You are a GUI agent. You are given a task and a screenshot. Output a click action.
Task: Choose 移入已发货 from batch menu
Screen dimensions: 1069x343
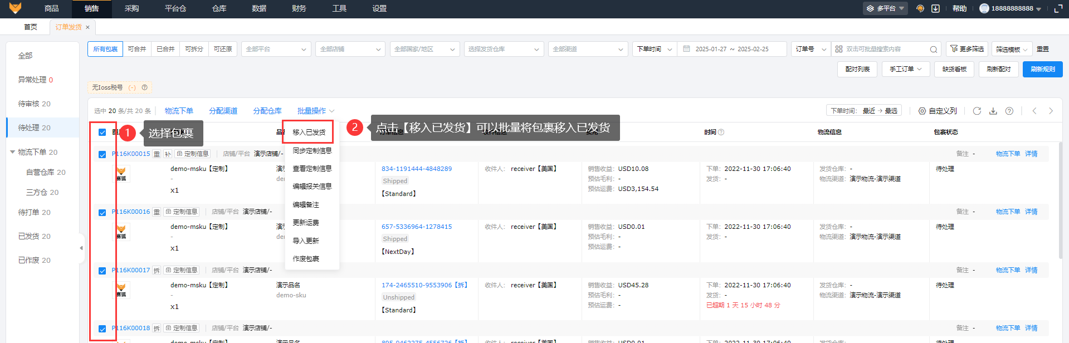[x=309, y=132]
